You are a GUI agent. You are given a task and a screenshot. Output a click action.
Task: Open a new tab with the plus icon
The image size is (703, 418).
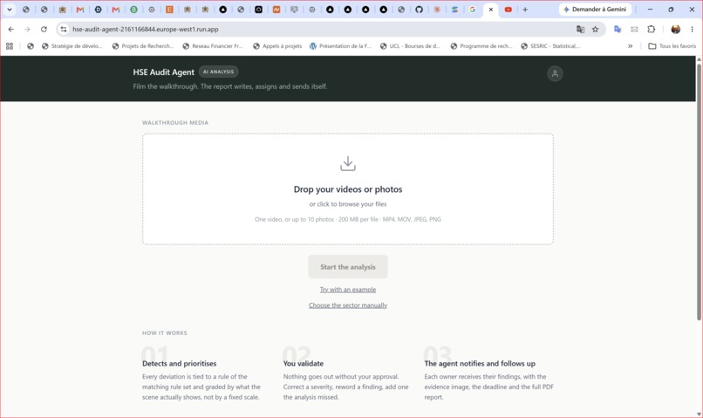pos(525,10)
